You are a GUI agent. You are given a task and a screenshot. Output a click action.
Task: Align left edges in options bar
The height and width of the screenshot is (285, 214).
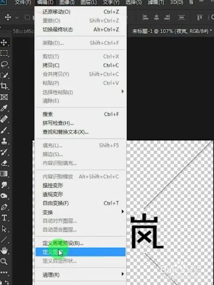click(x=145, y=18)
